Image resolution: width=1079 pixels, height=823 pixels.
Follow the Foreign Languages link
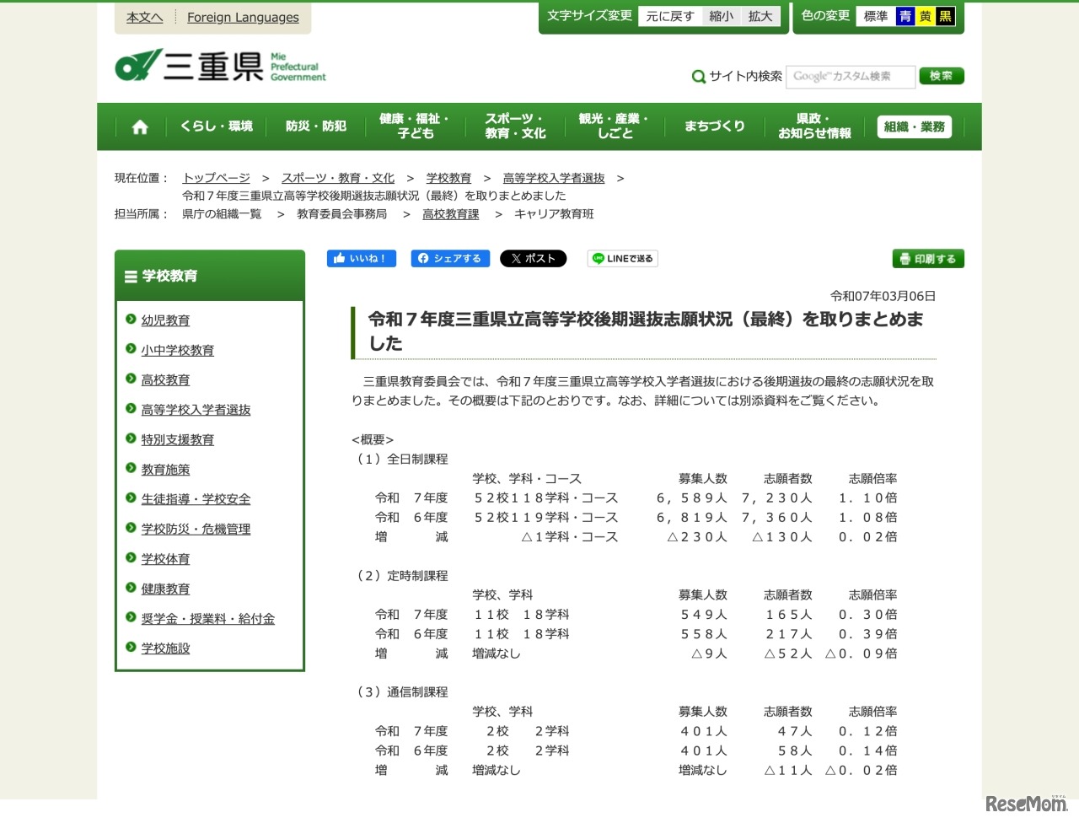coord(243,17)
